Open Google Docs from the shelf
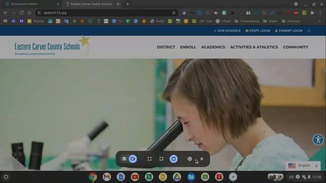Viewport: 326px width, 183px height. (121, 177)
